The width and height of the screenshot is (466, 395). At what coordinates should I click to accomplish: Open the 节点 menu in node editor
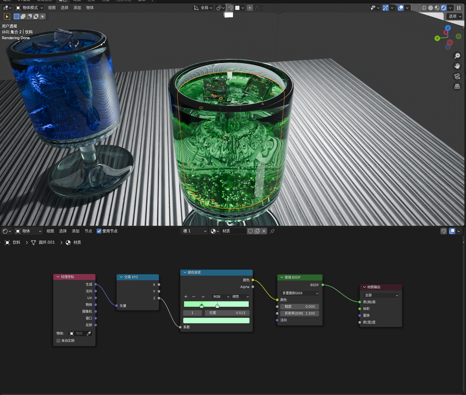pos(88,231)
